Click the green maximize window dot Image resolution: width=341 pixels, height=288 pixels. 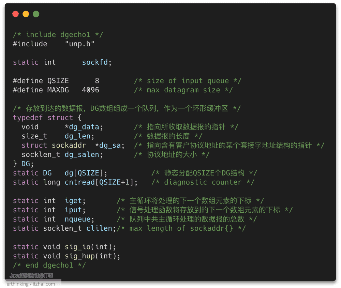[36, 14]
